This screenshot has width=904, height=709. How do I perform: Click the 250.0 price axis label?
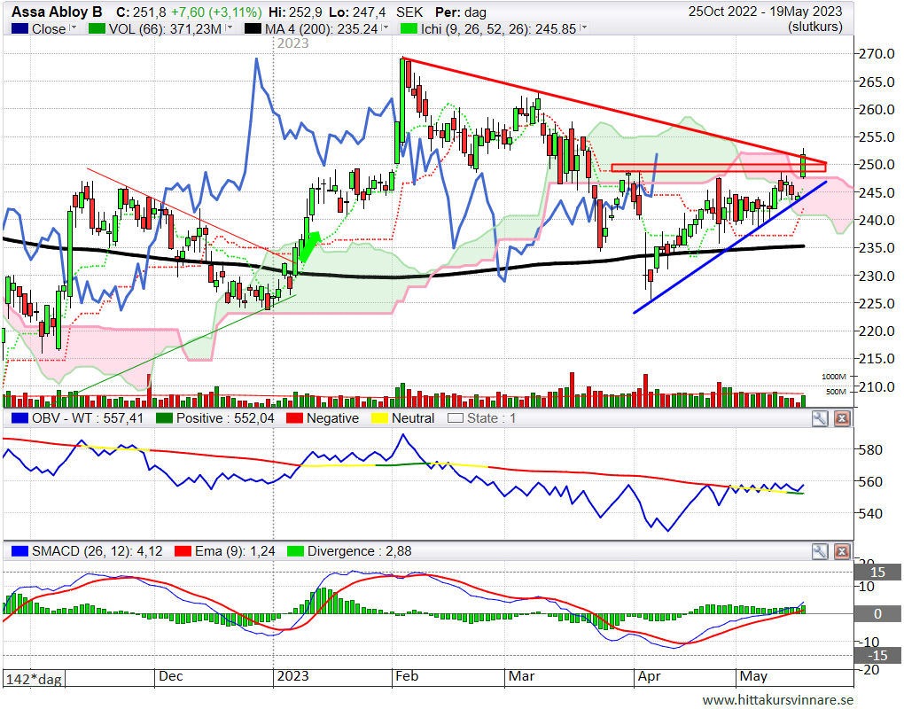[877, 165]
